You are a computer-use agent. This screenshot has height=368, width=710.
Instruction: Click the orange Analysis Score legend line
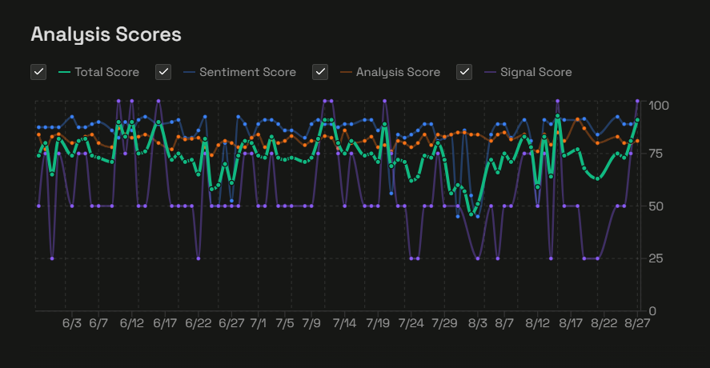pyautogui.click(x=346, y=72)
